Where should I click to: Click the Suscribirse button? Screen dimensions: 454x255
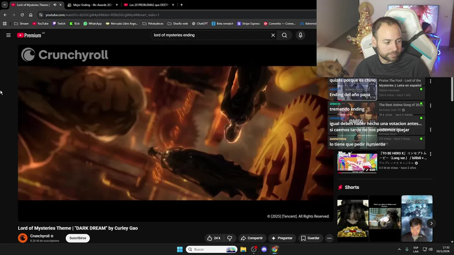pos(78,238)
